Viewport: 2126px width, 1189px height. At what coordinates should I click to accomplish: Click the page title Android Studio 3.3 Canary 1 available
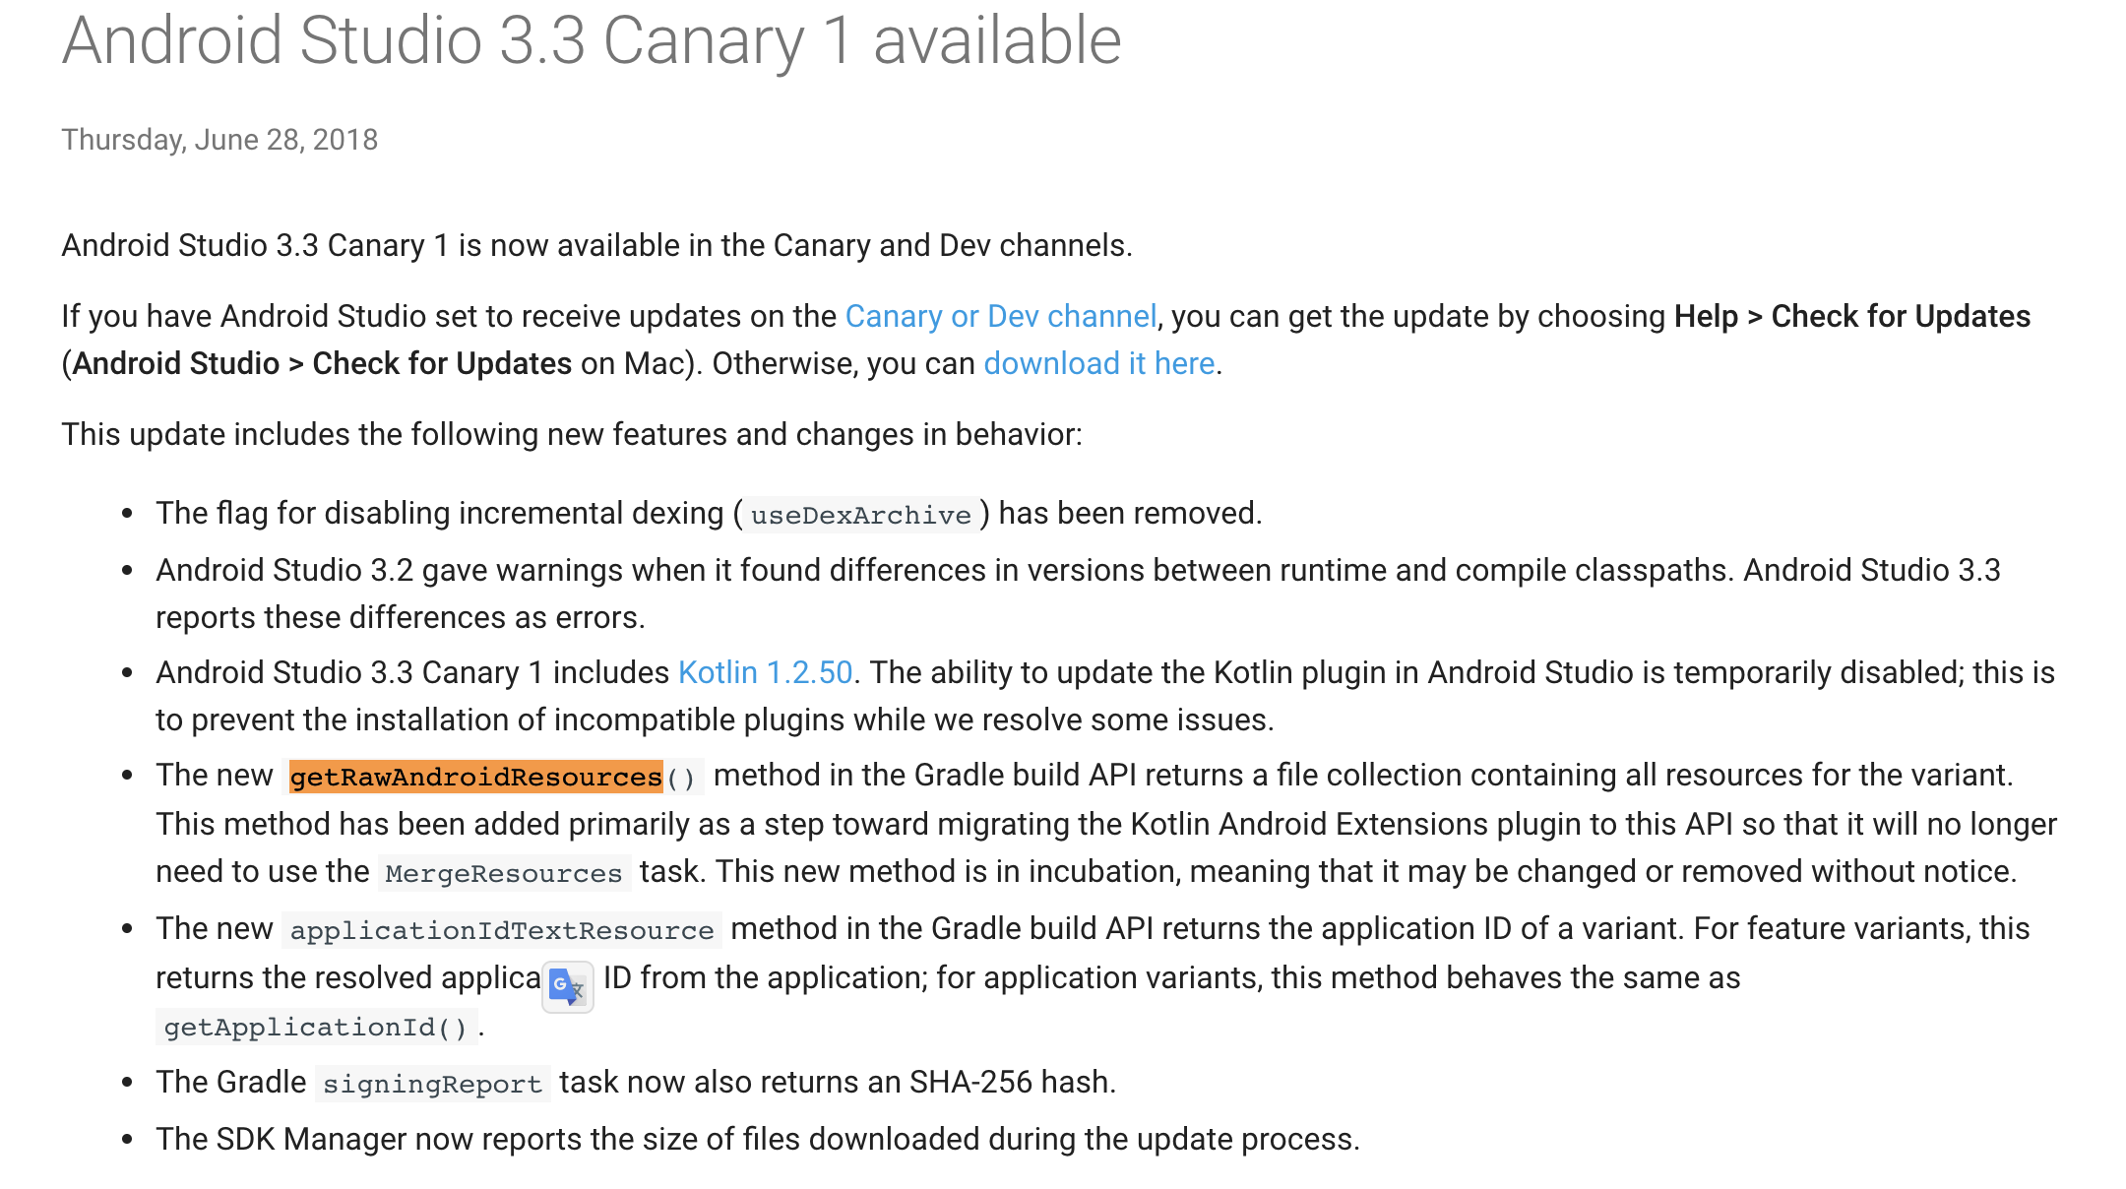592,41
